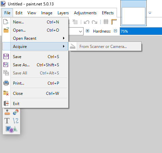Select the Text tool
The height and width of the screenshot is (153, 162).
7,121
